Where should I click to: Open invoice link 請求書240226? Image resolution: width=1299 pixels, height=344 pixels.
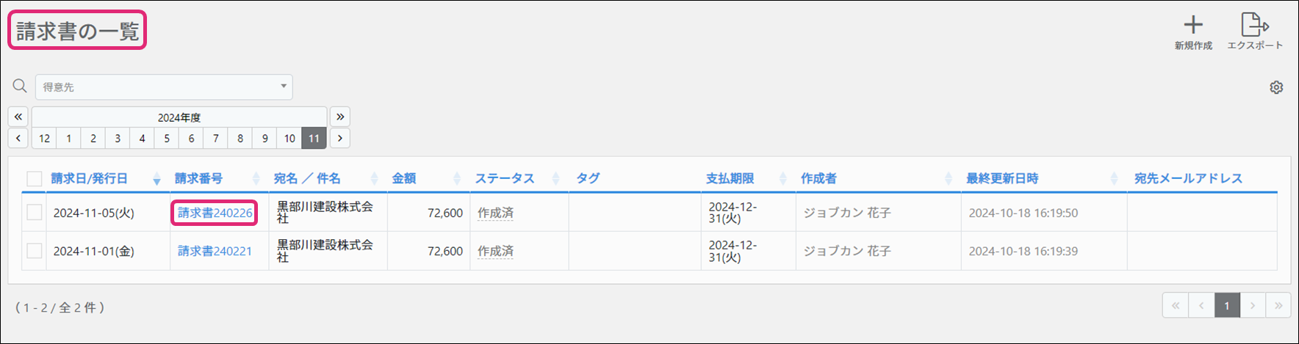pyautogui.click(x=215, y=213)
